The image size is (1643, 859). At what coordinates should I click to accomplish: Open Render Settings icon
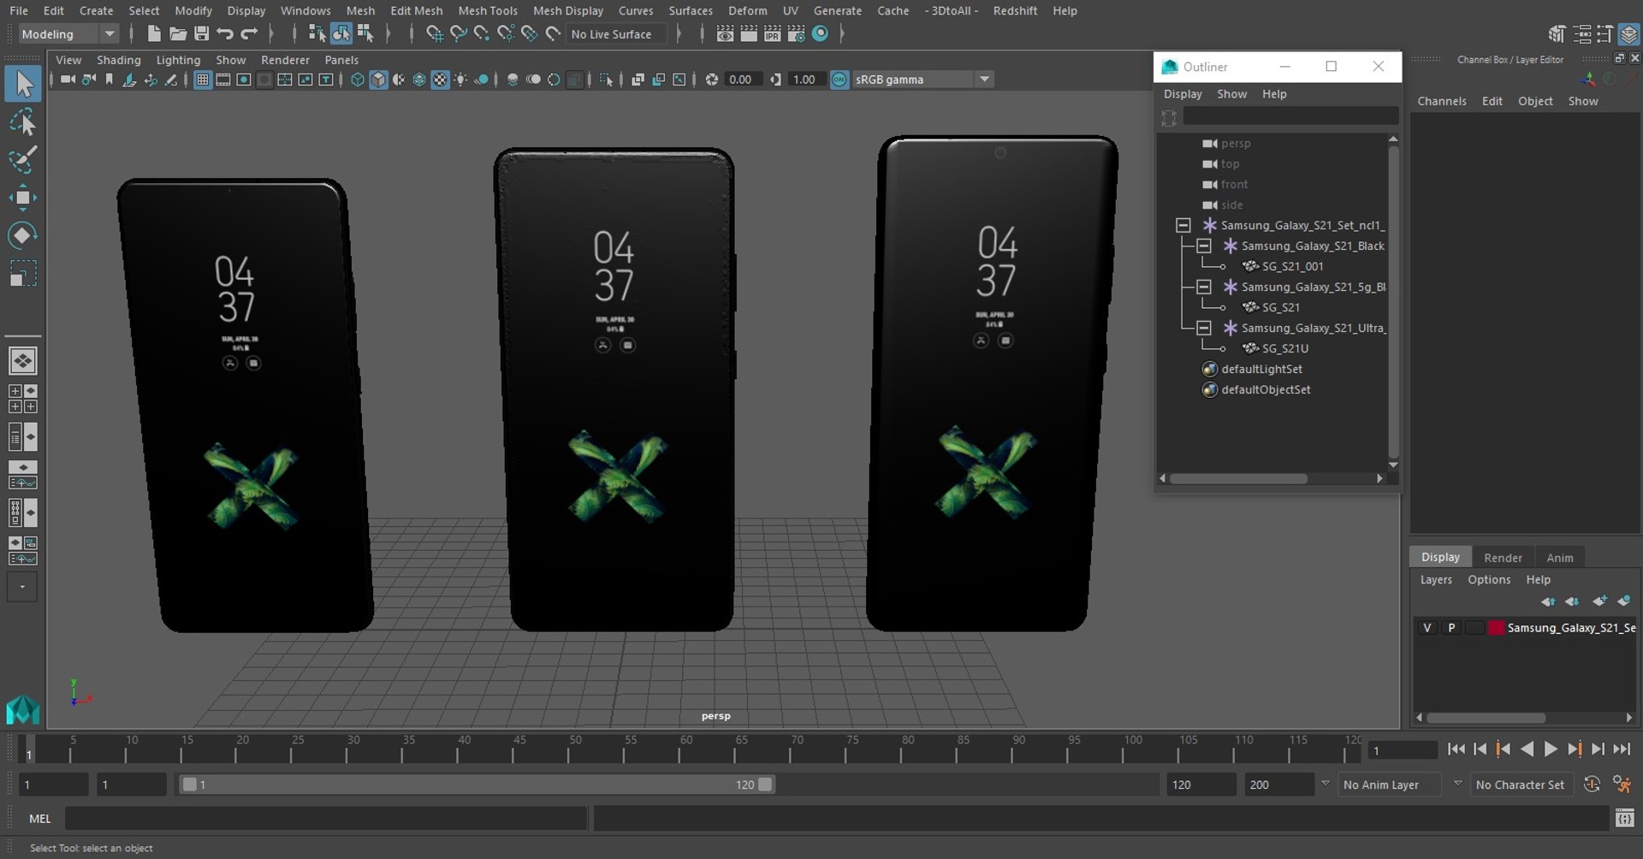pos(797,33)
